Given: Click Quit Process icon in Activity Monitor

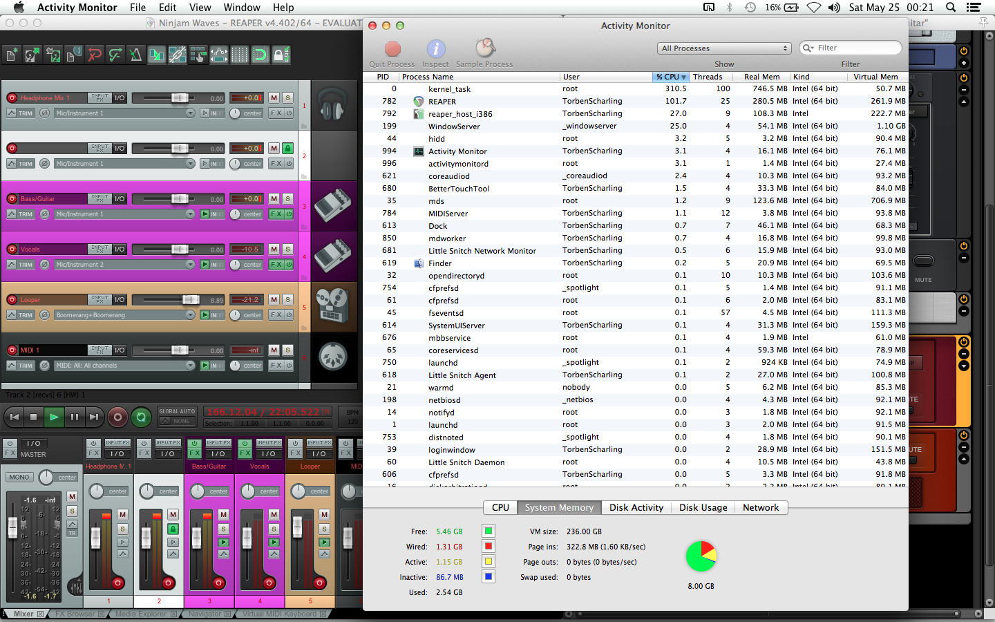Looking at the screenshot, I should [x=392, y=49].
